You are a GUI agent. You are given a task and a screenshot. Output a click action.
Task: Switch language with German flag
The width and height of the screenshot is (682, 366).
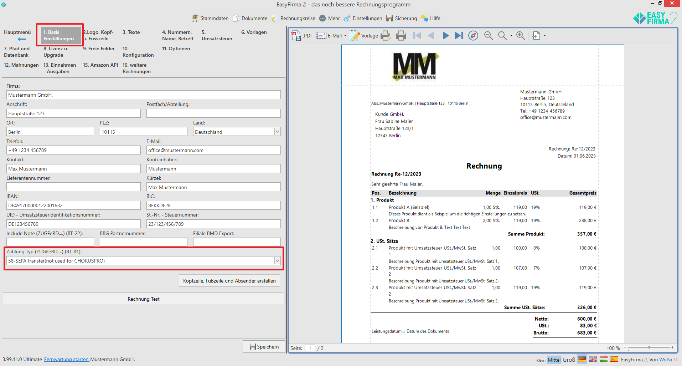pos(582,359)
